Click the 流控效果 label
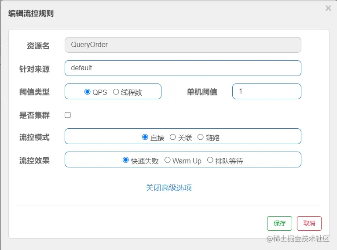Viewport: 337px width, 250px height. tap(34, 160)
